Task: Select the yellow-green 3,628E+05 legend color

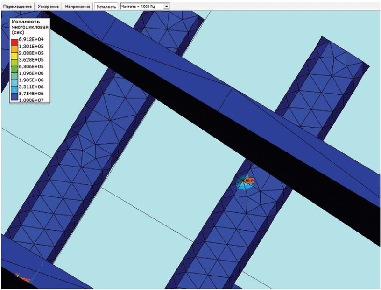Action: (14, 61)
